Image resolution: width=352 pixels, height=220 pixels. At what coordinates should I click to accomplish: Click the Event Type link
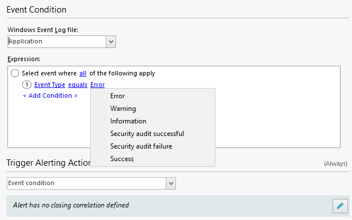[50, 85]
